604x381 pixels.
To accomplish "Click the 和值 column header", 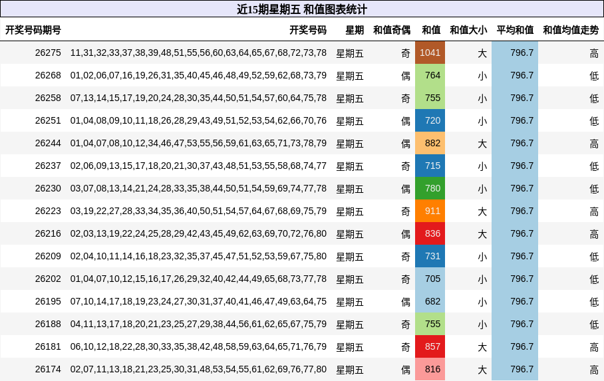I will click(431, 30).
